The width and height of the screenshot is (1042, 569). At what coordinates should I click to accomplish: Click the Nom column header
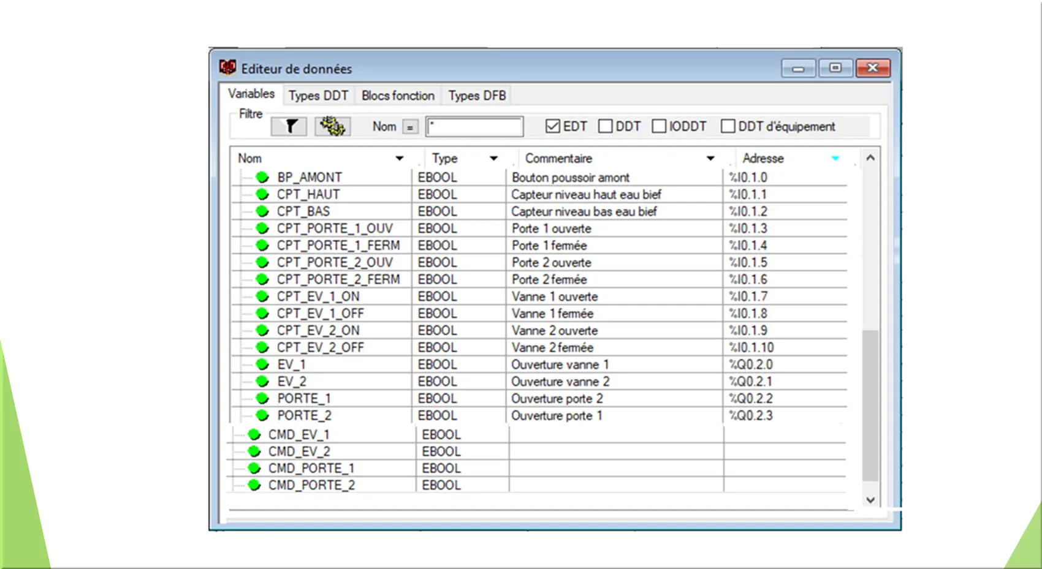250,159
